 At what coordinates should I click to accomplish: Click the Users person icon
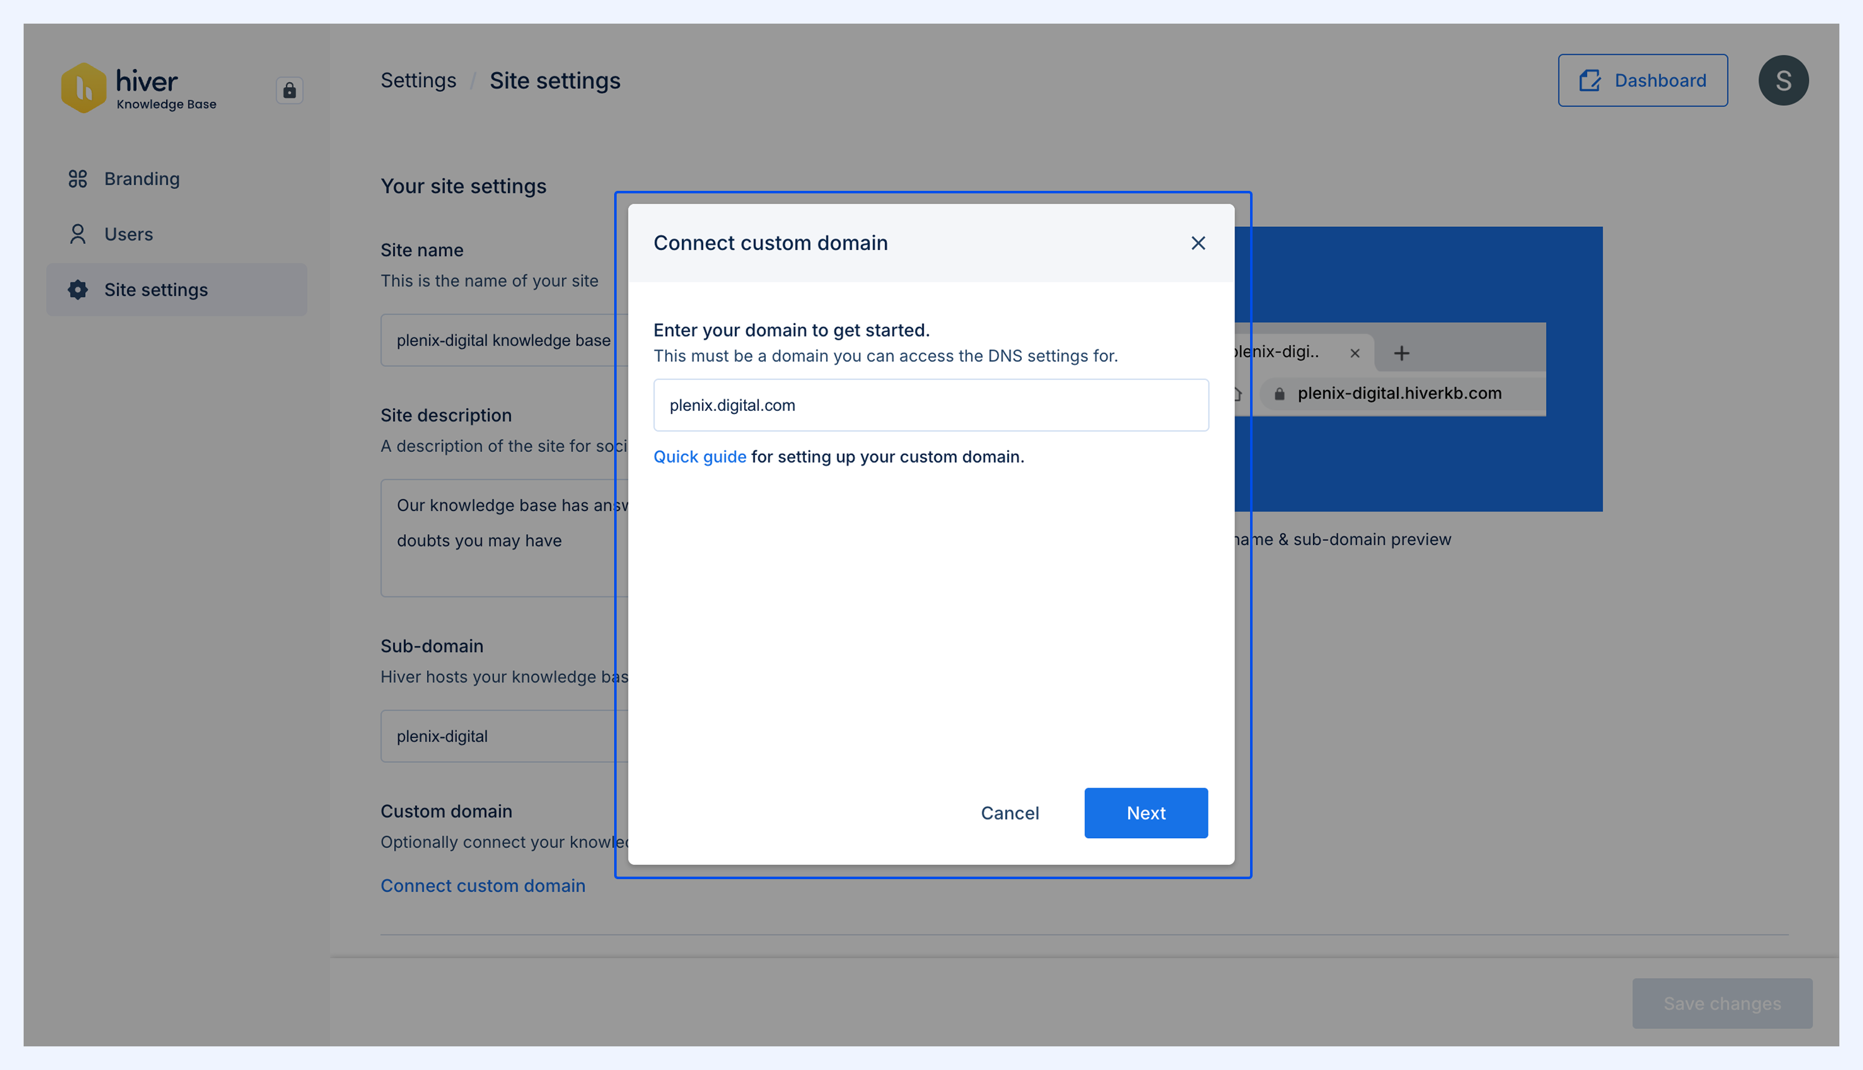point(77,234)
